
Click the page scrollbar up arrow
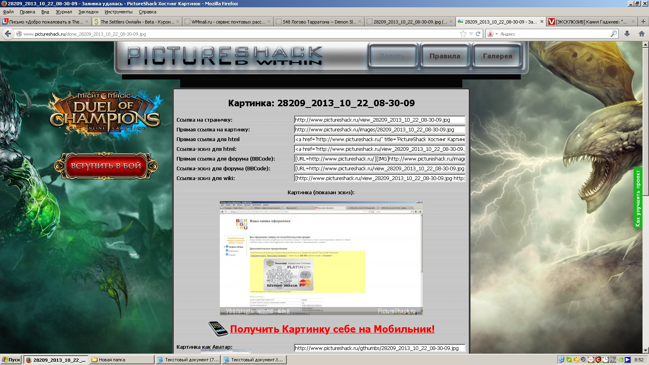[x=645, y=45]
